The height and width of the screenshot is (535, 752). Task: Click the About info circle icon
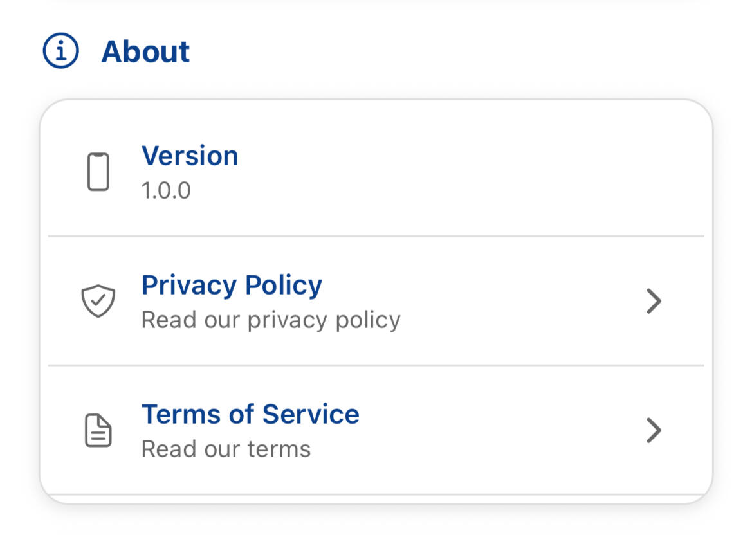(60, 51)
